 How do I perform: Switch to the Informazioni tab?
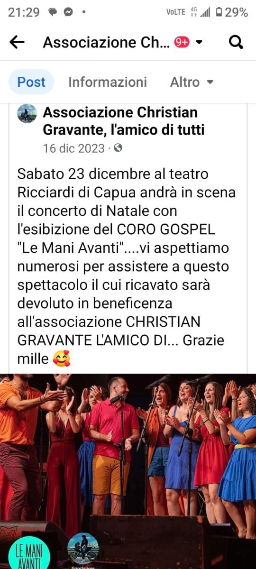(108, 82)
